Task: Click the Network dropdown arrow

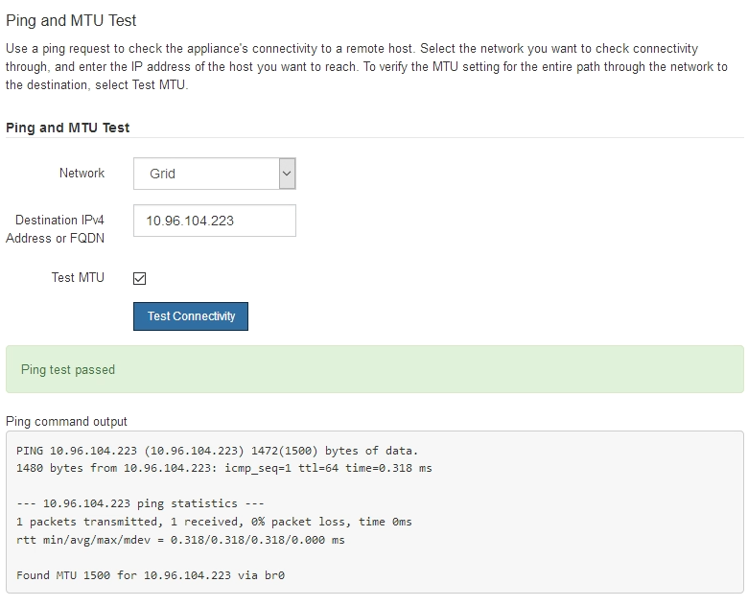Action: [287, 174]
